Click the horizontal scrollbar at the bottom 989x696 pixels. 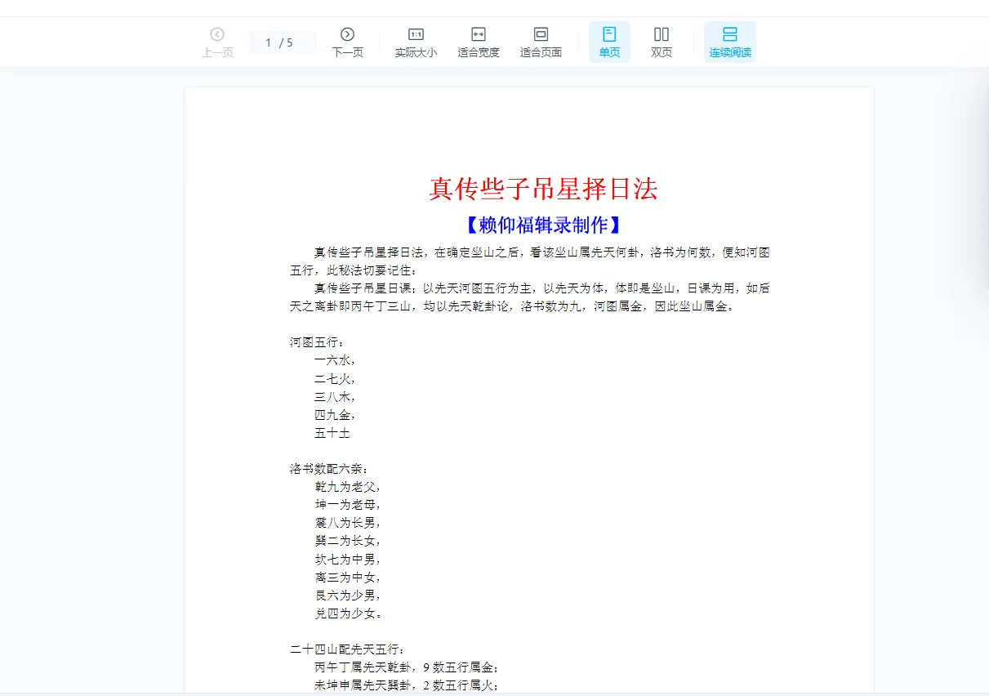[x=490, y=692]
